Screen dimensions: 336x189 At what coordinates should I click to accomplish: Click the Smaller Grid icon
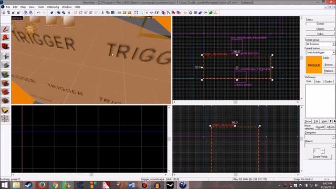[14, 13]
